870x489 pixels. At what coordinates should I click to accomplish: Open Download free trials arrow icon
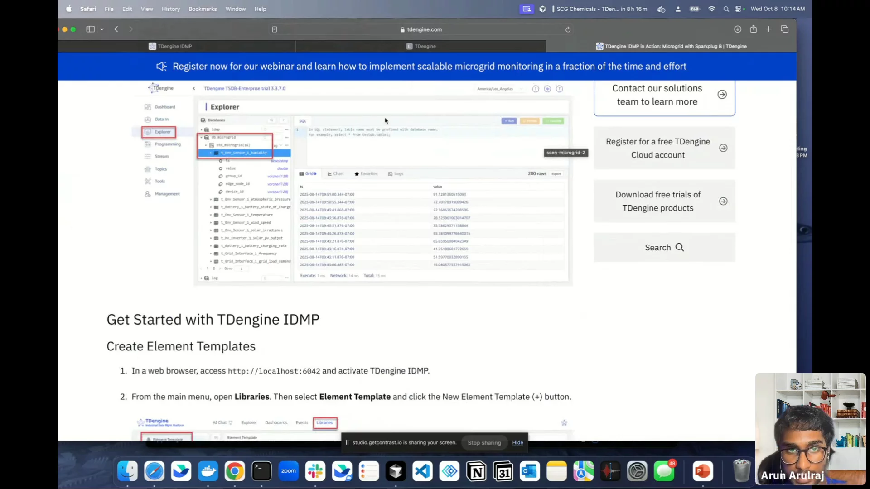[x=723, y=201]
